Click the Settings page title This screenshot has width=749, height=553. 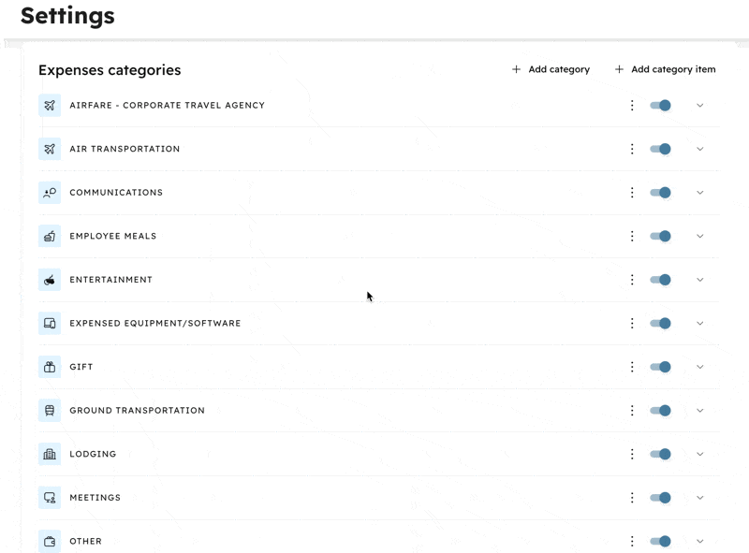(x=67, y=15)
